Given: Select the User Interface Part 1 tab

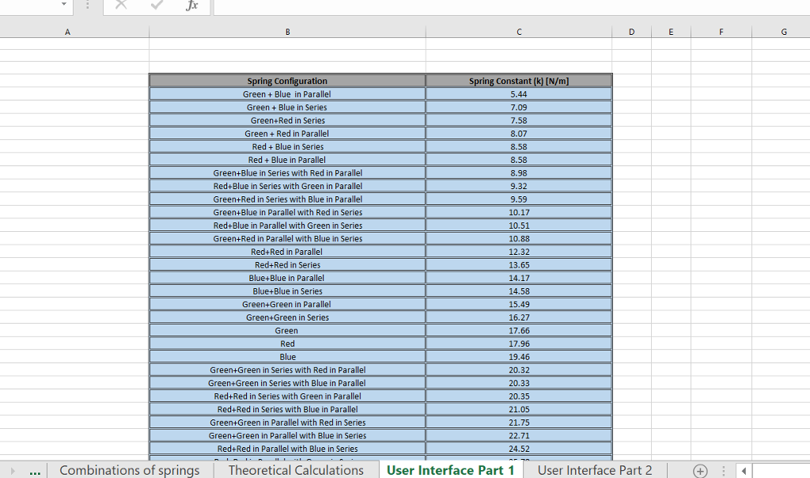Looking at the screenshot, I should pos(450,470).
